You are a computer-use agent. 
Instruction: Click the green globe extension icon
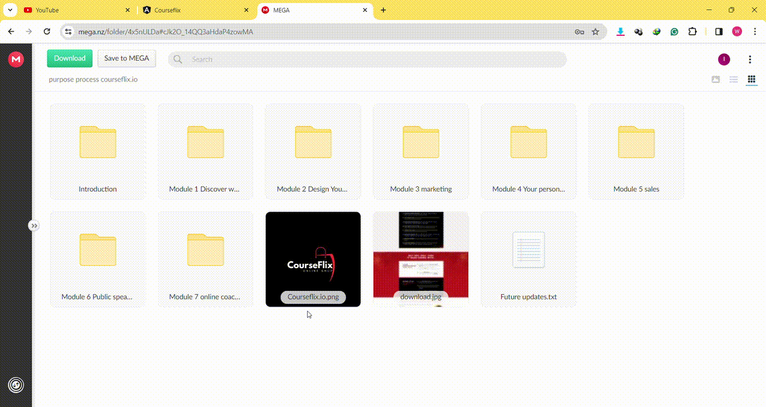click(x=657, y=31)
